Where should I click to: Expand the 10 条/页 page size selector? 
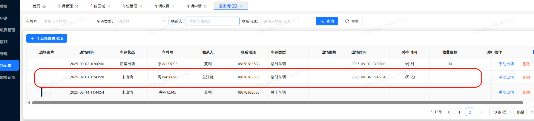pyautogui.click(x=502, y=112)
